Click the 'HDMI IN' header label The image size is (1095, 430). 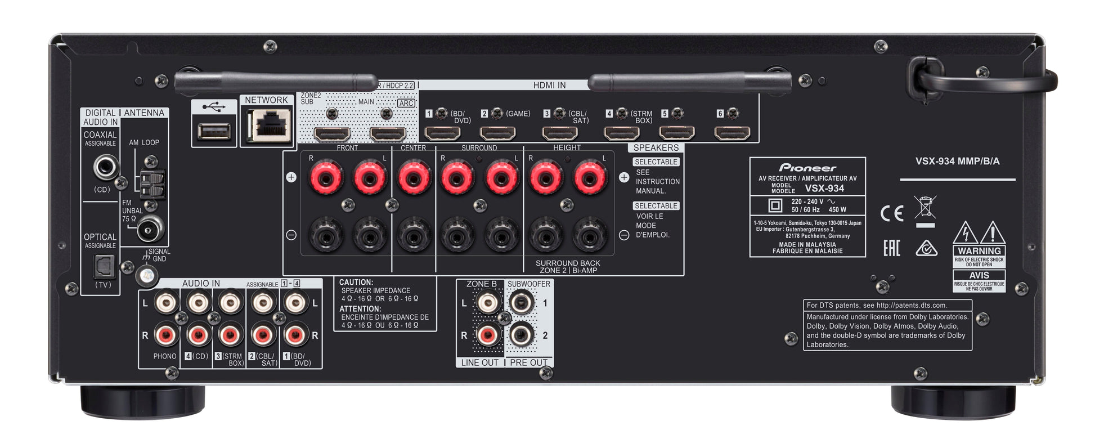coord(549,86)
